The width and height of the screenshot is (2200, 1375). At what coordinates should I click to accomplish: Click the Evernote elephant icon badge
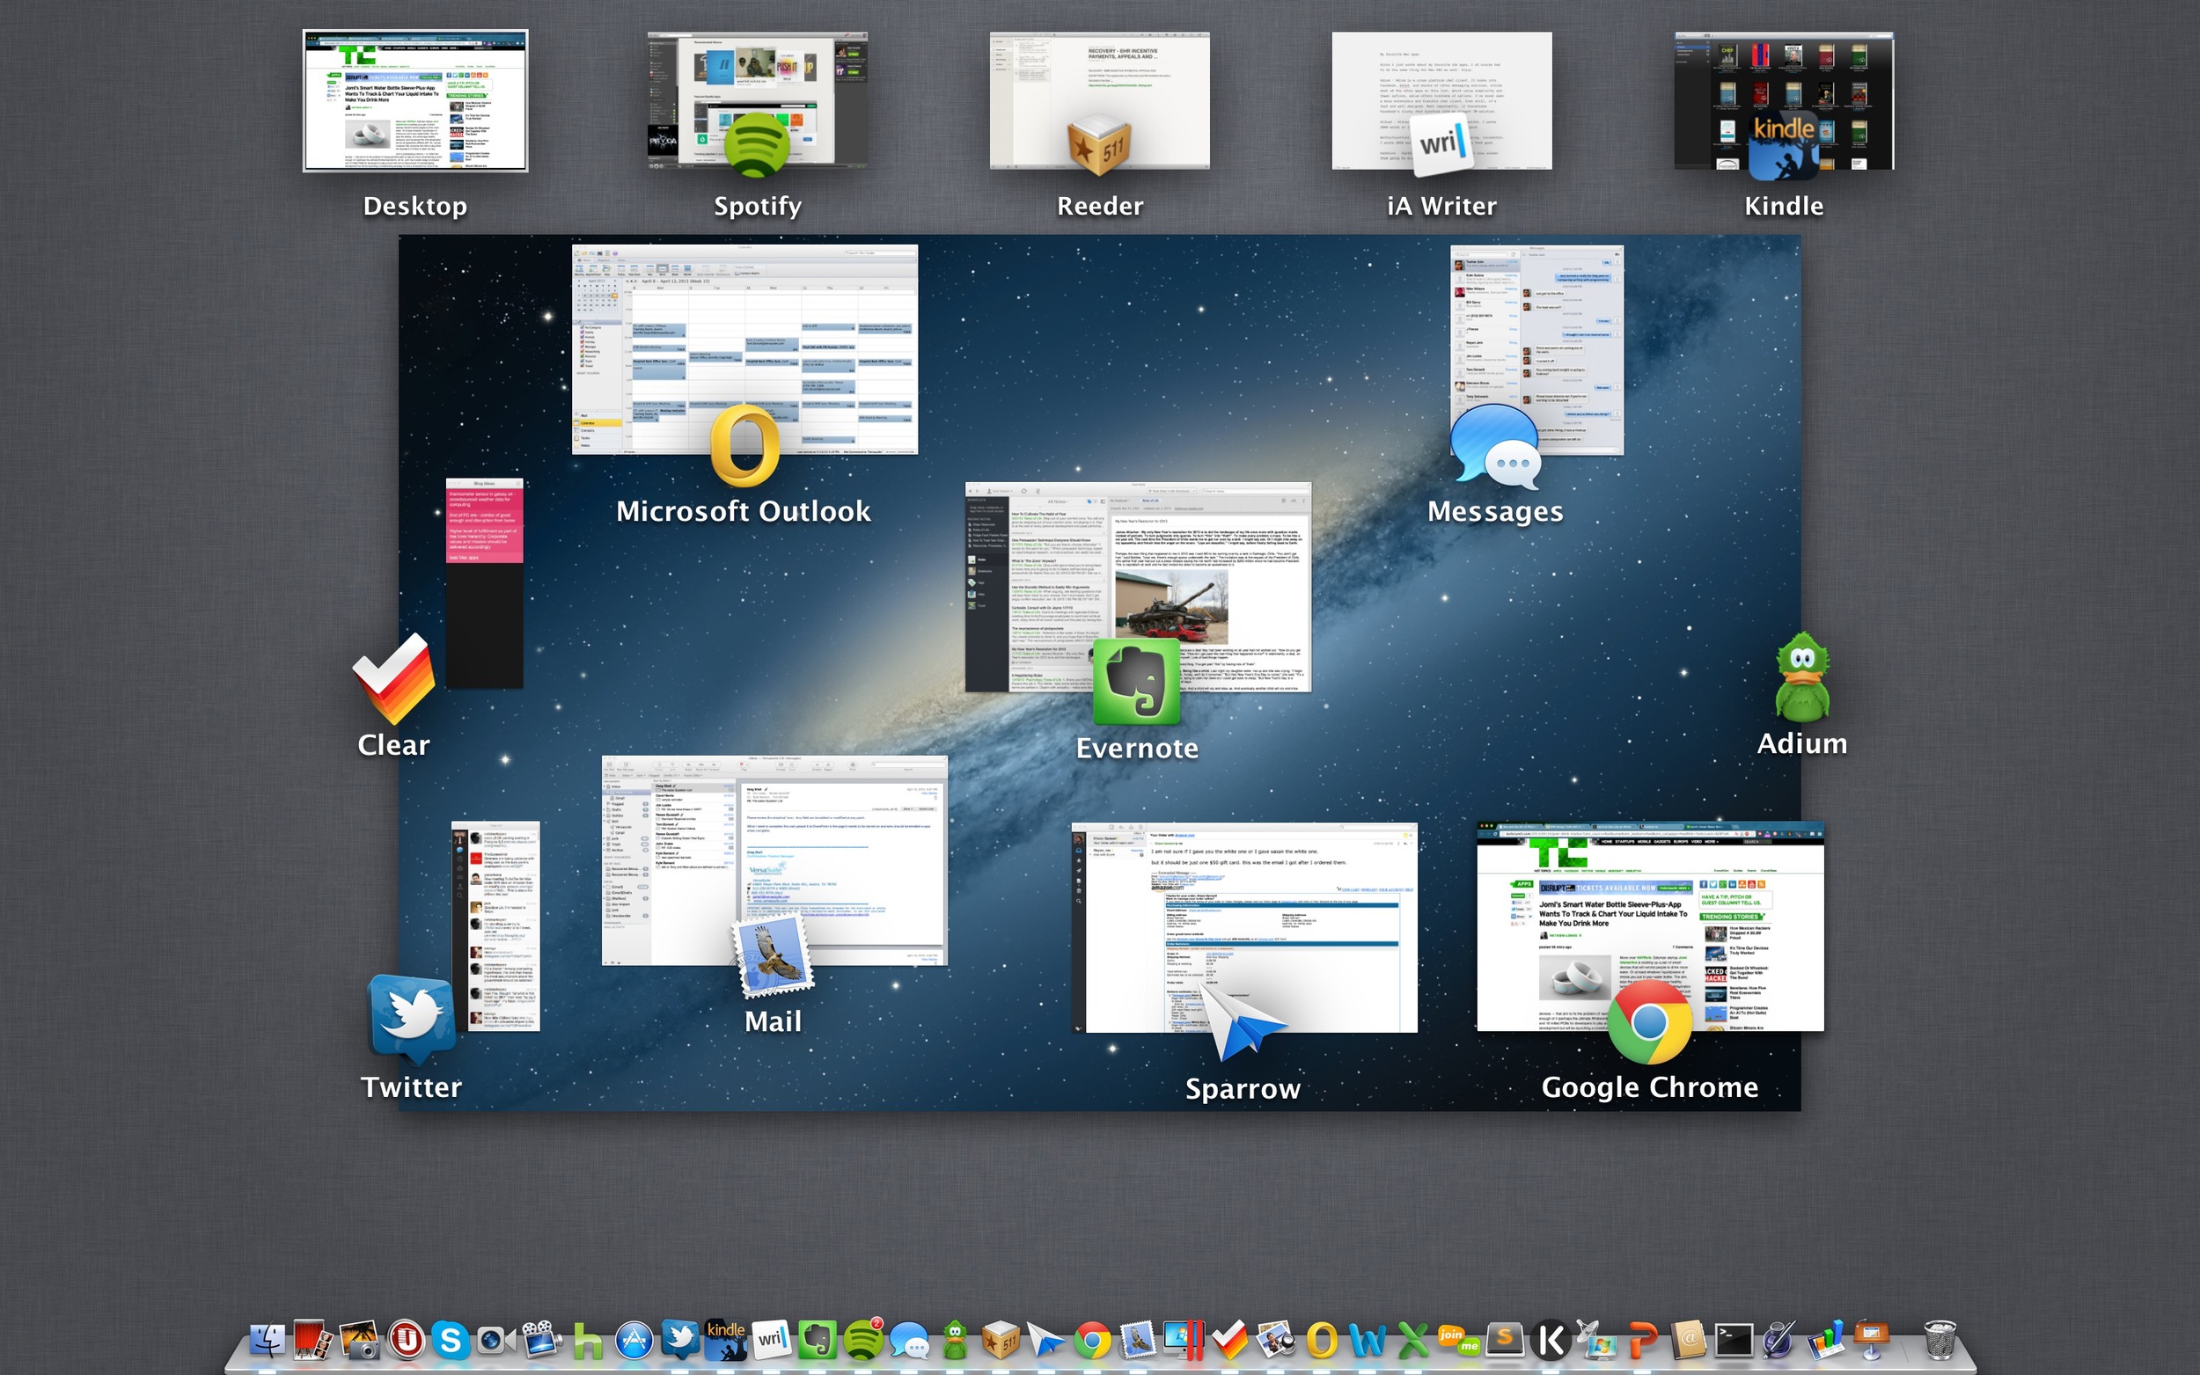[1137, 682]
